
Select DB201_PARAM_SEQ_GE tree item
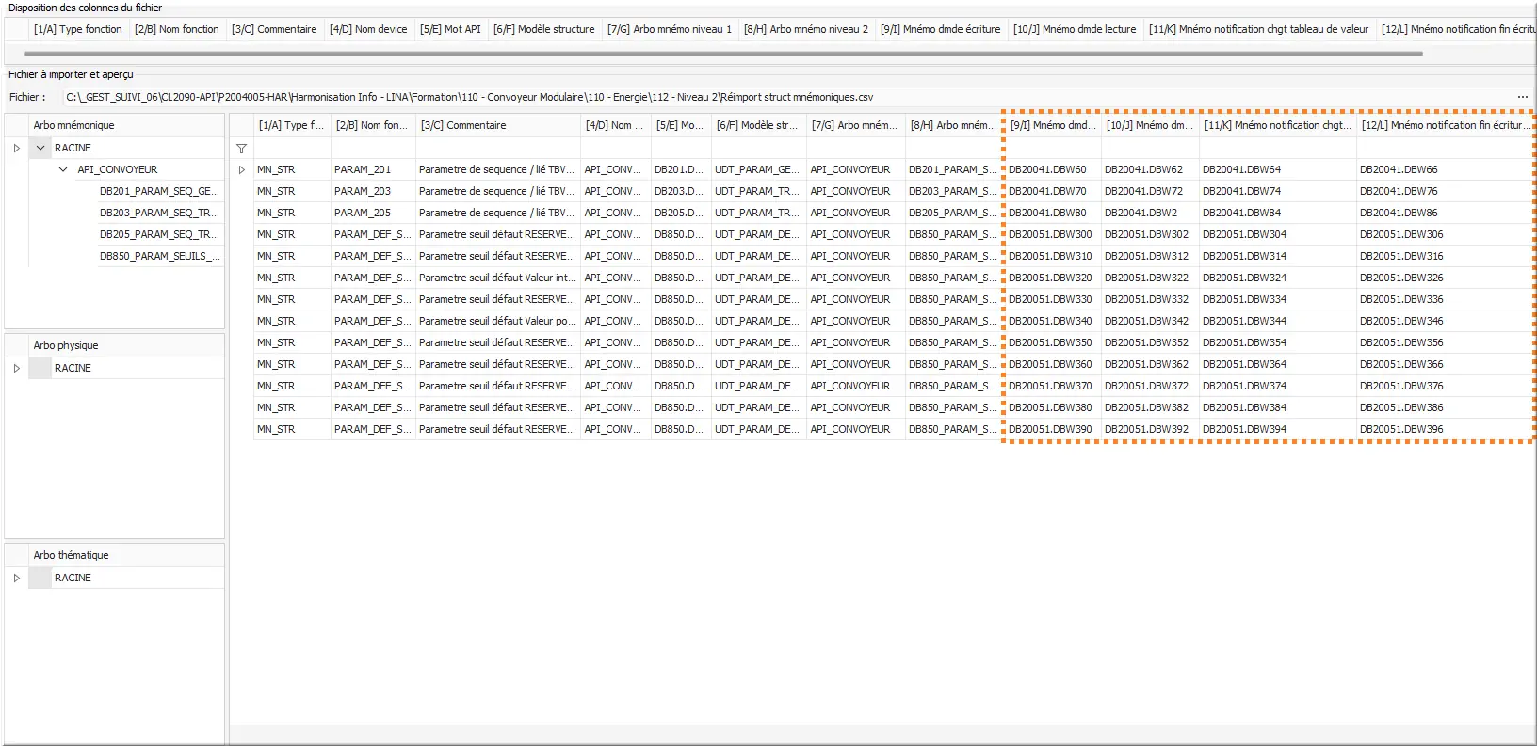click(158, 191)
